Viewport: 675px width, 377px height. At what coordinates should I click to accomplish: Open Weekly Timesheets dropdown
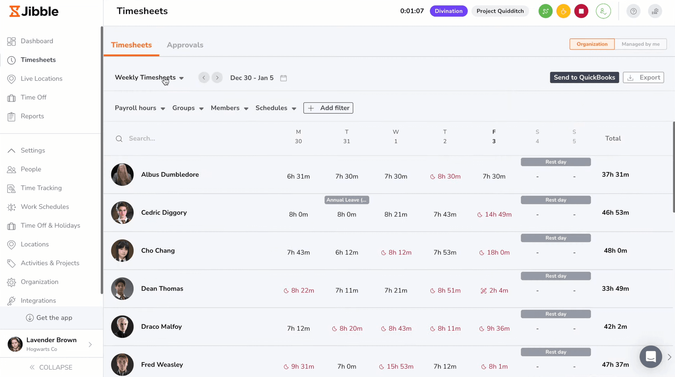click(149, 77)
